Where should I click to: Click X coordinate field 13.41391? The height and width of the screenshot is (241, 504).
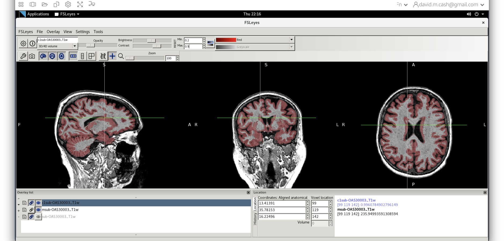click(x=282, y=203)
